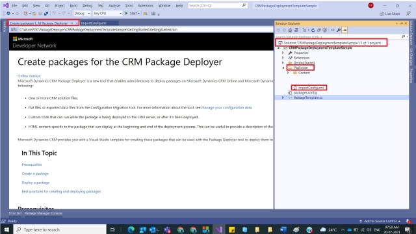Open the Git menu
The width and height of the screenshot is (416, 234).
coord(47,6)
